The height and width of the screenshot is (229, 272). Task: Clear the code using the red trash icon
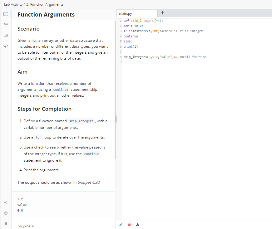click(x=129, y=224)
